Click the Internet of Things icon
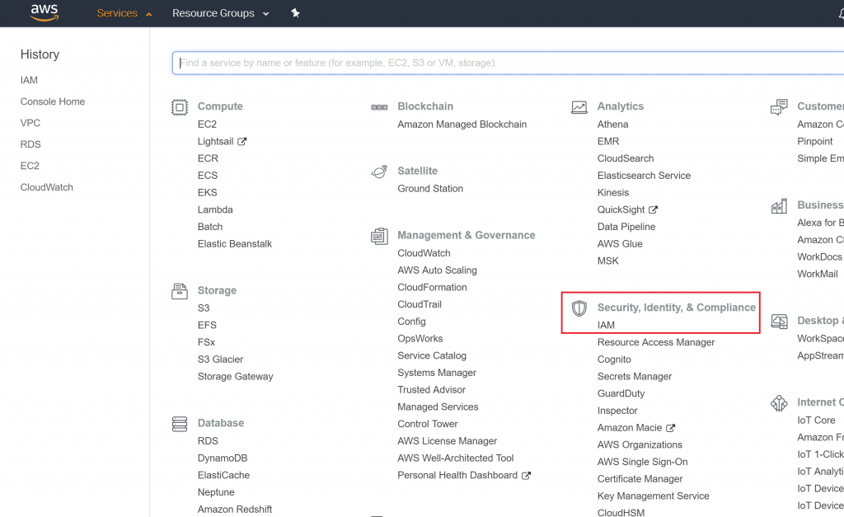Screen dimensions: 844x517 pos(779,403)
